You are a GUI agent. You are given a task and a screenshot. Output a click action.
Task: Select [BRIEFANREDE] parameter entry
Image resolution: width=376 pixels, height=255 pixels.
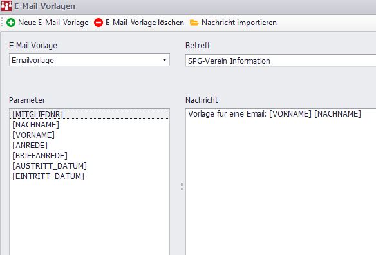point(40,155)
